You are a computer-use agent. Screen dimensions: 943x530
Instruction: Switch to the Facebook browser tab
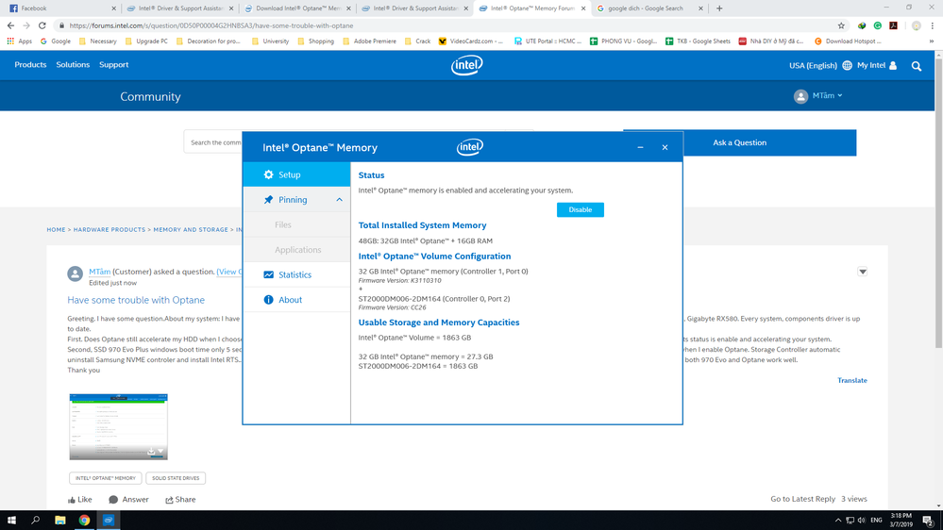coord(60,8)
